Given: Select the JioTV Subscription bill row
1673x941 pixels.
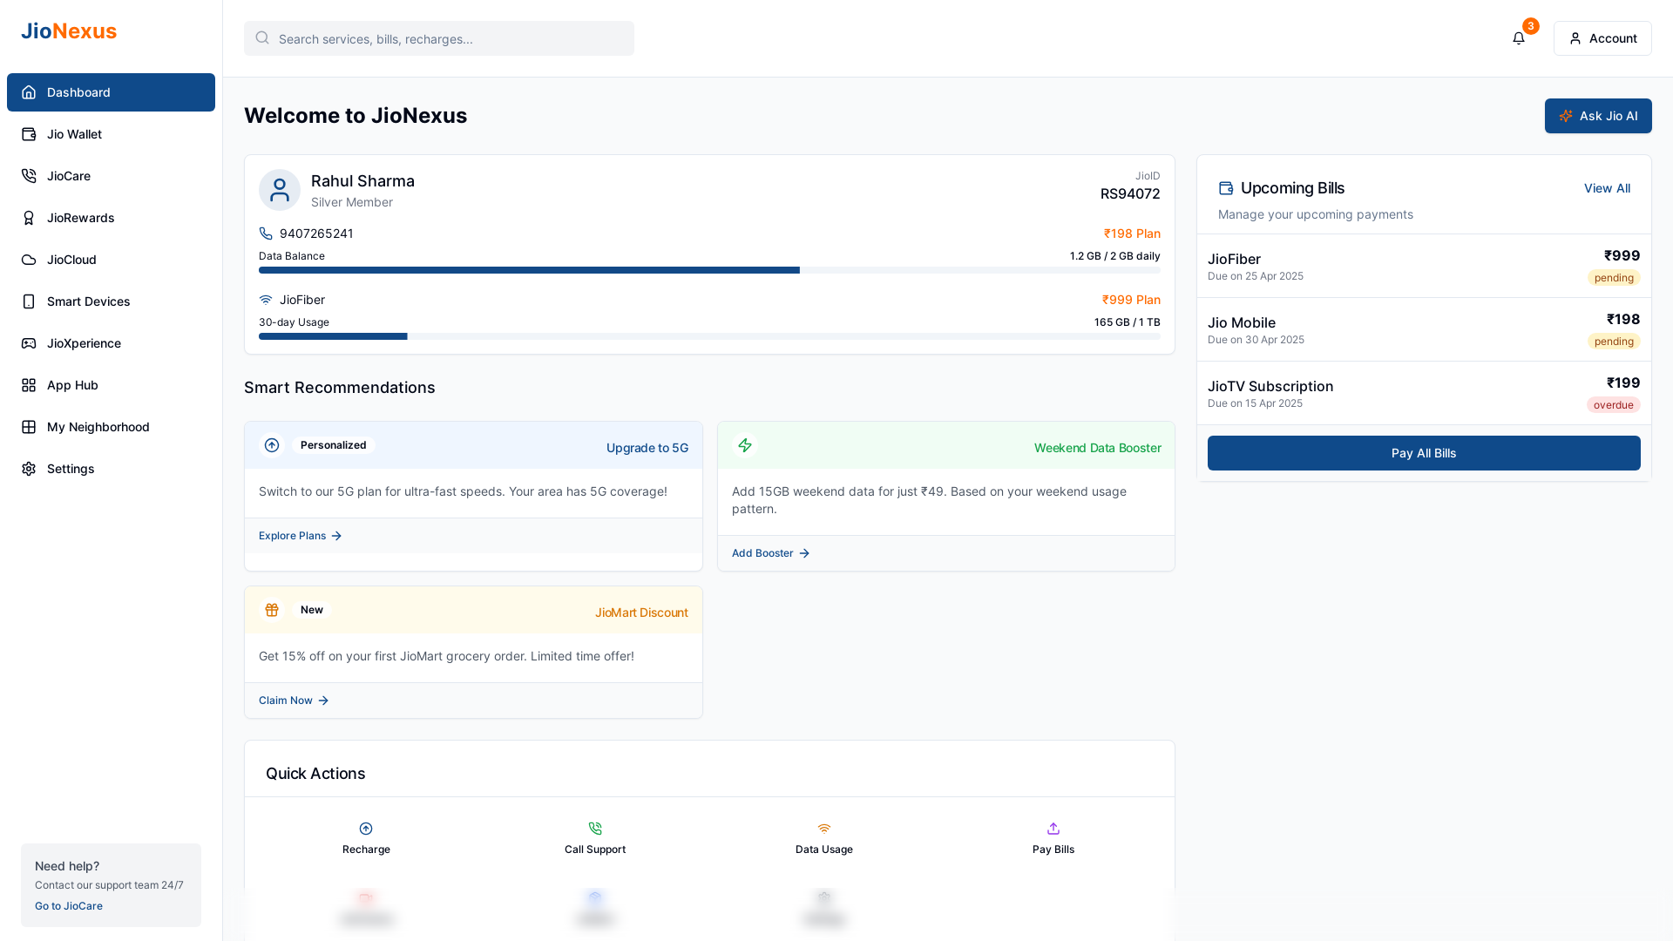Looking at the screenshot, I should point(1424,394).
